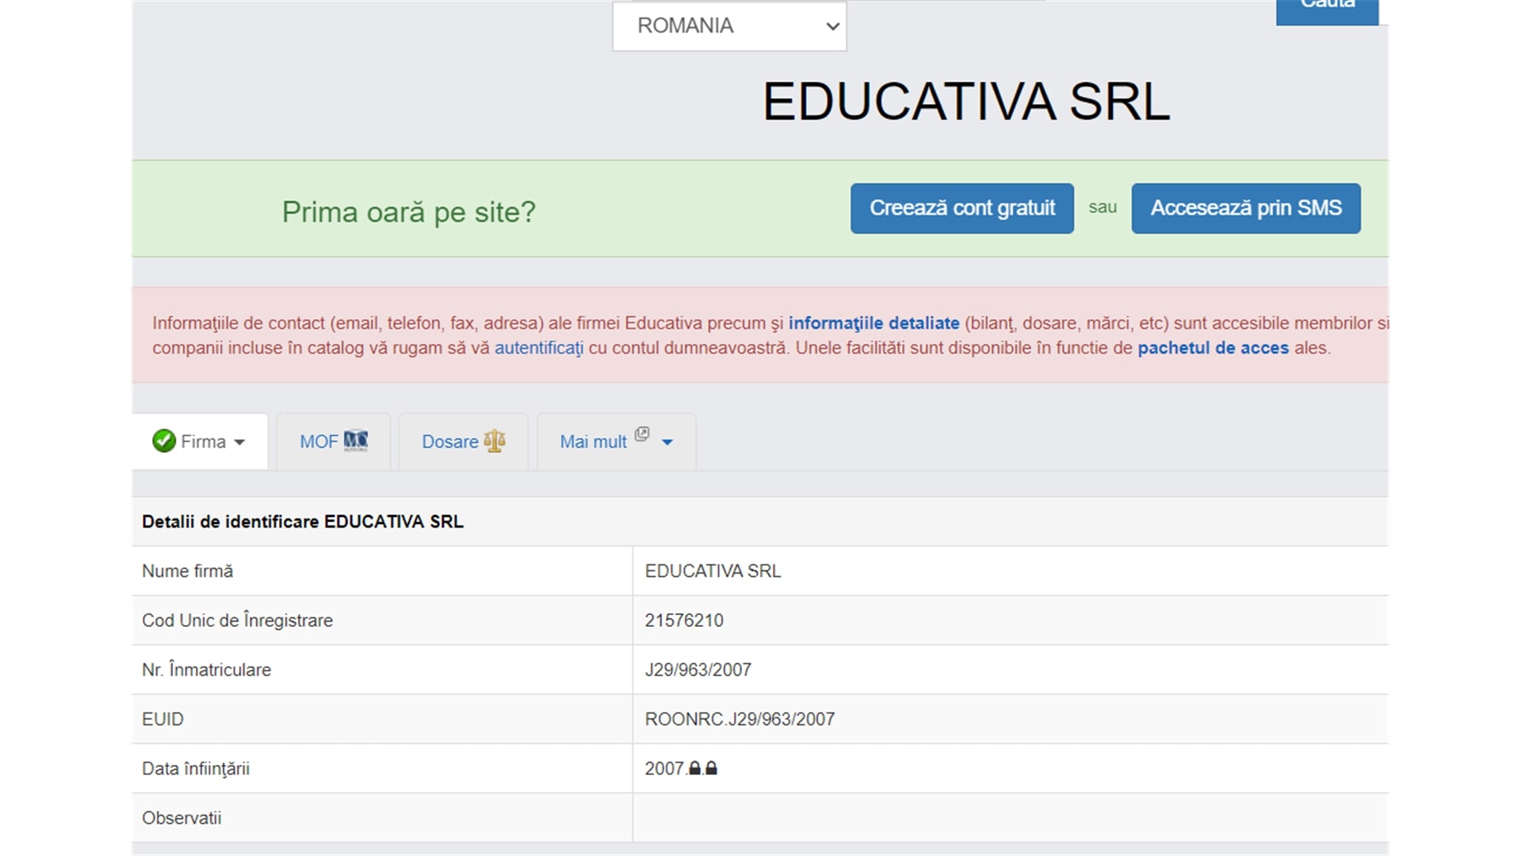The image size is (1521, 856).
Task: Open the ROMANIA country dropdown
Action: point(729,26)
